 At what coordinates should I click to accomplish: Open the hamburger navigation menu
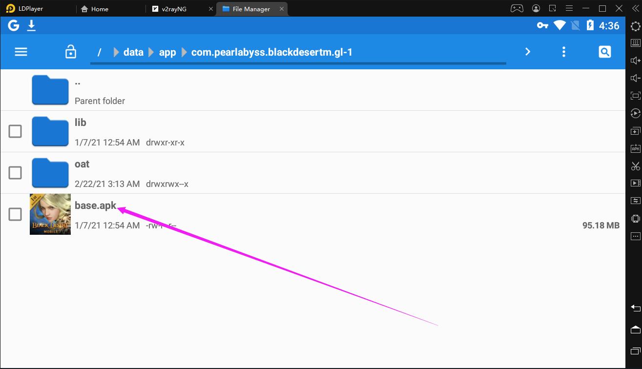click(x=21, y=52)
